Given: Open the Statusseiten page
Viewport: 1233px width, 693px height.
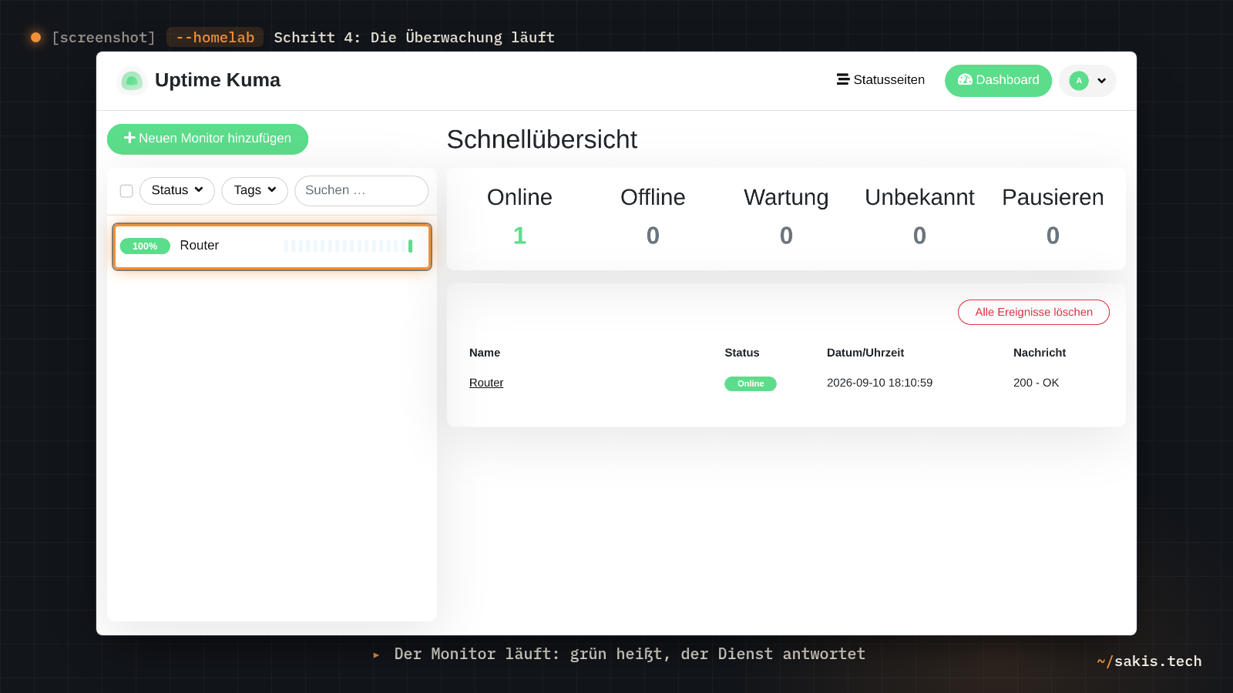Looking at the screenshot, I should (x=881, y=80).
